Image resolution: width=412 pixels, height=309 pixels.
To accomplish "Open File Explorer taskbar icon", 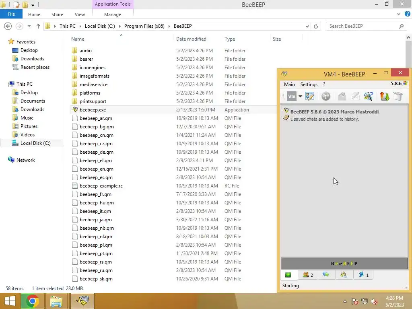I will point(56,301).
